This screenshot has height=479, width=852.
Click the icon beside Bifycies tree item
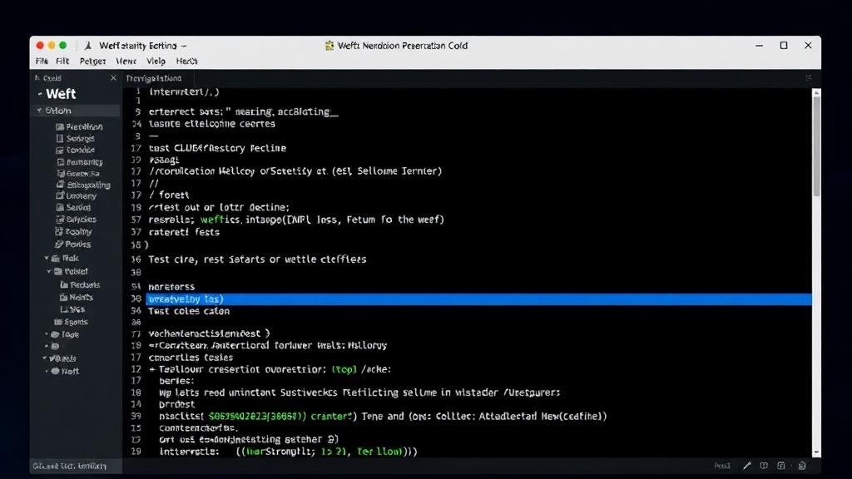60,220
